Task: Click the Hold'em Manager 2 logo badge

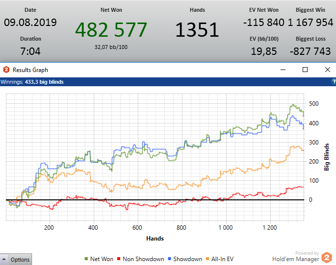Action: [x=327, y=258]
